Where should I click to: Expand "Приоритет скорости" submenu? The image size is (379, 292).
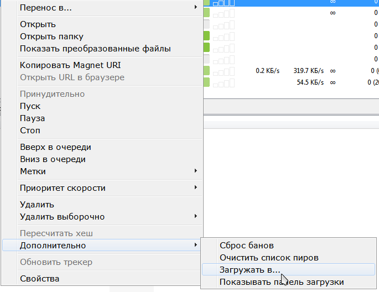point(63,188)
